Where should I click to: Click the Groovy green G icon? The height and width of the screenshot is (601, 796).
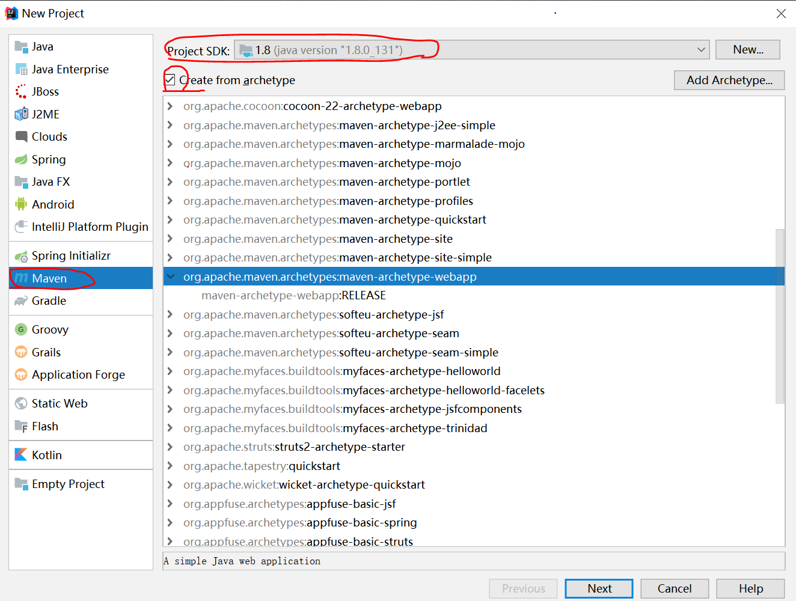21,329
